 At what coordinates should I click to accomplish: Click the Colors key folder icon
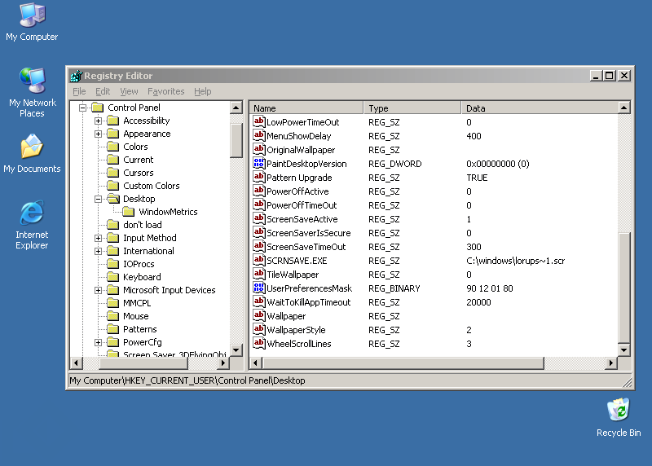(x=113, y=147)
